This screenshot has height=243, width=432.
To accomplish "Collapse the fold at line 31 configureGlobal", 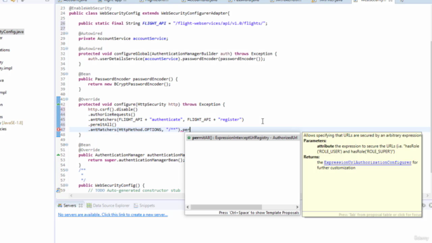I will 67,49.
